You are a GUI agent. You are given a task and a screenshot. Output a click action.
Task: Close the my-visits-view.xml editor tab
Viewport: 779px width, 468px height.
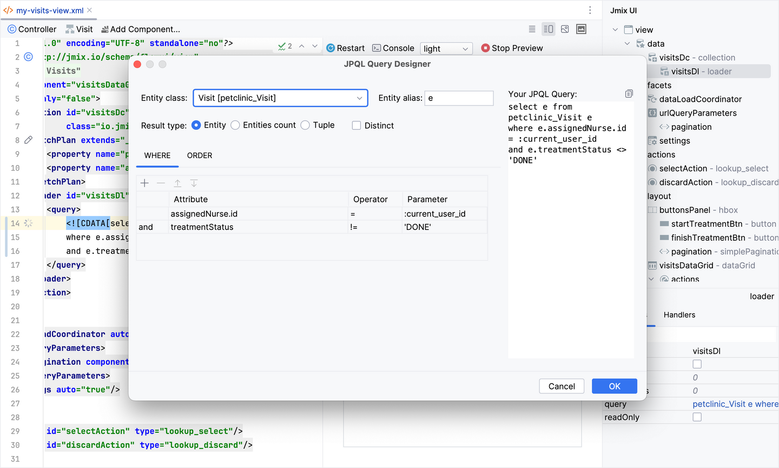click(x=89, y=10)
